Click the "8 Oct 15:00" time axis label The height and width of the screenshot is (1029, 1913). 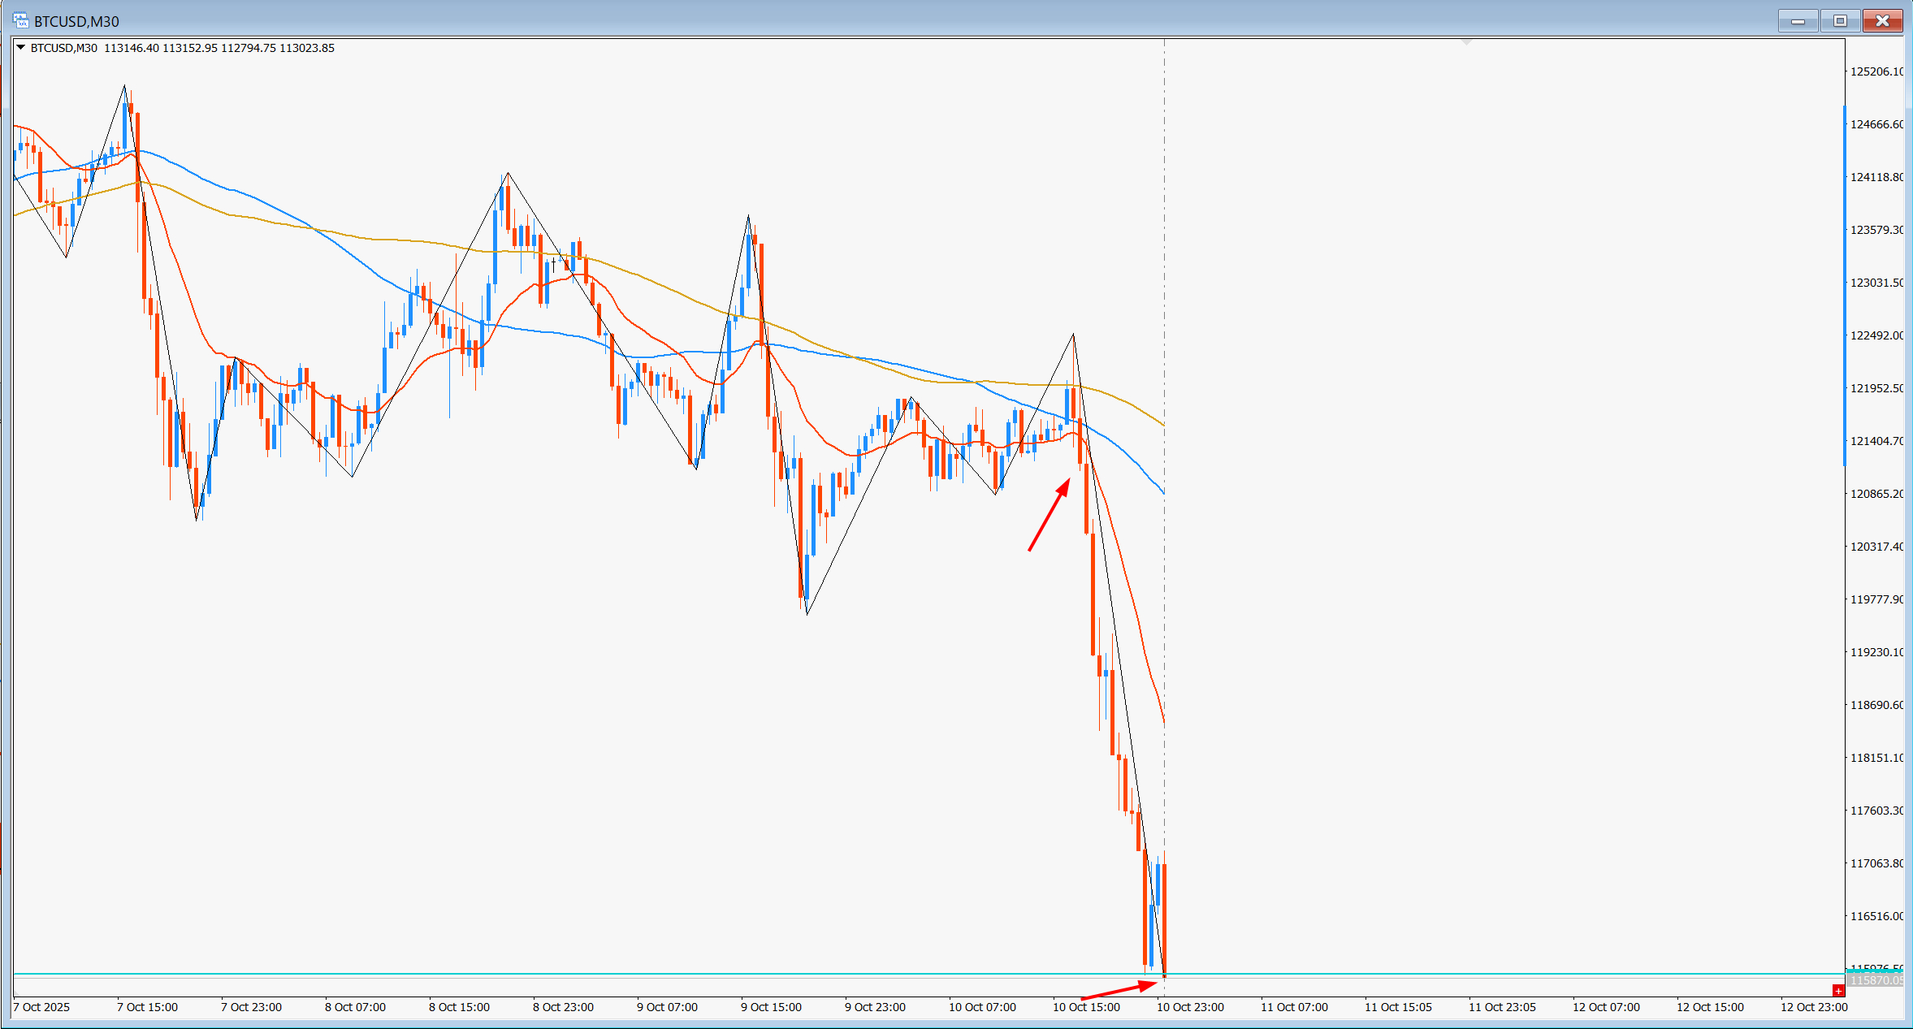click(x=460, y=1007)
